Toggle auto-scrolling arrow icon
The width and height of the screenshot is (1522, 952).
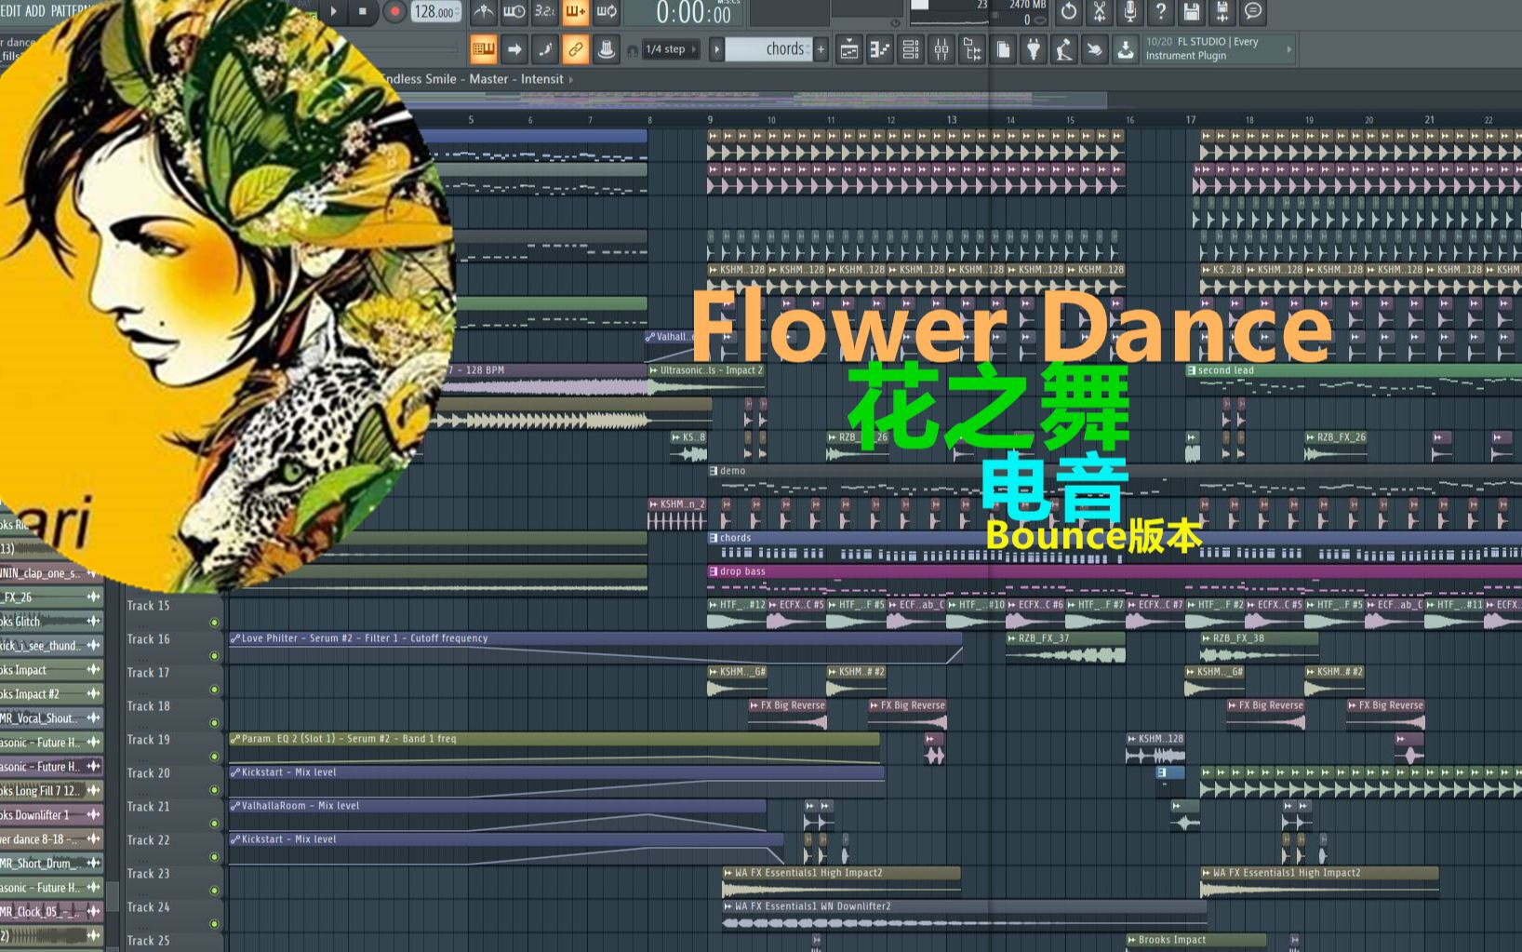click(x=514, y=49)
